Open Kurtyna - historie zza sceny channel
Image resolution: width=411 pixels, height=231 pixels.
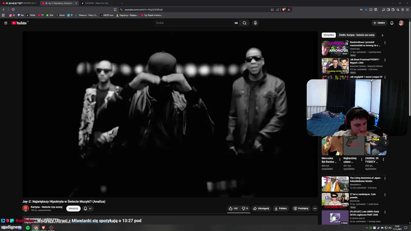47,207
